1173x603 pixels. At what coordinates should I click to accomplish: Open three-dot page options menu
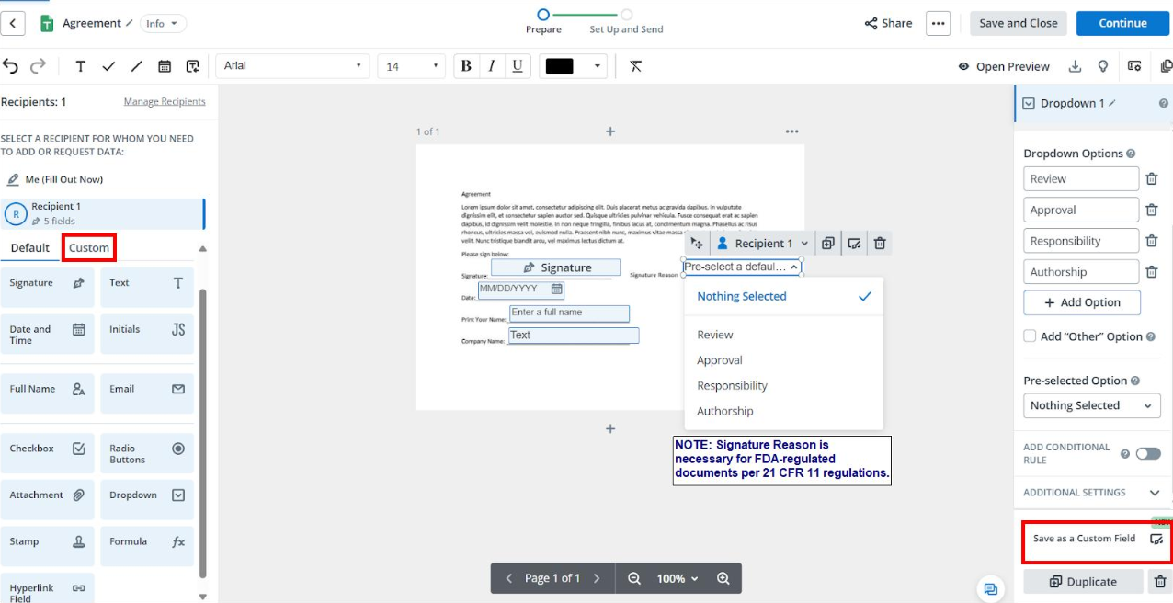point(792,131)
